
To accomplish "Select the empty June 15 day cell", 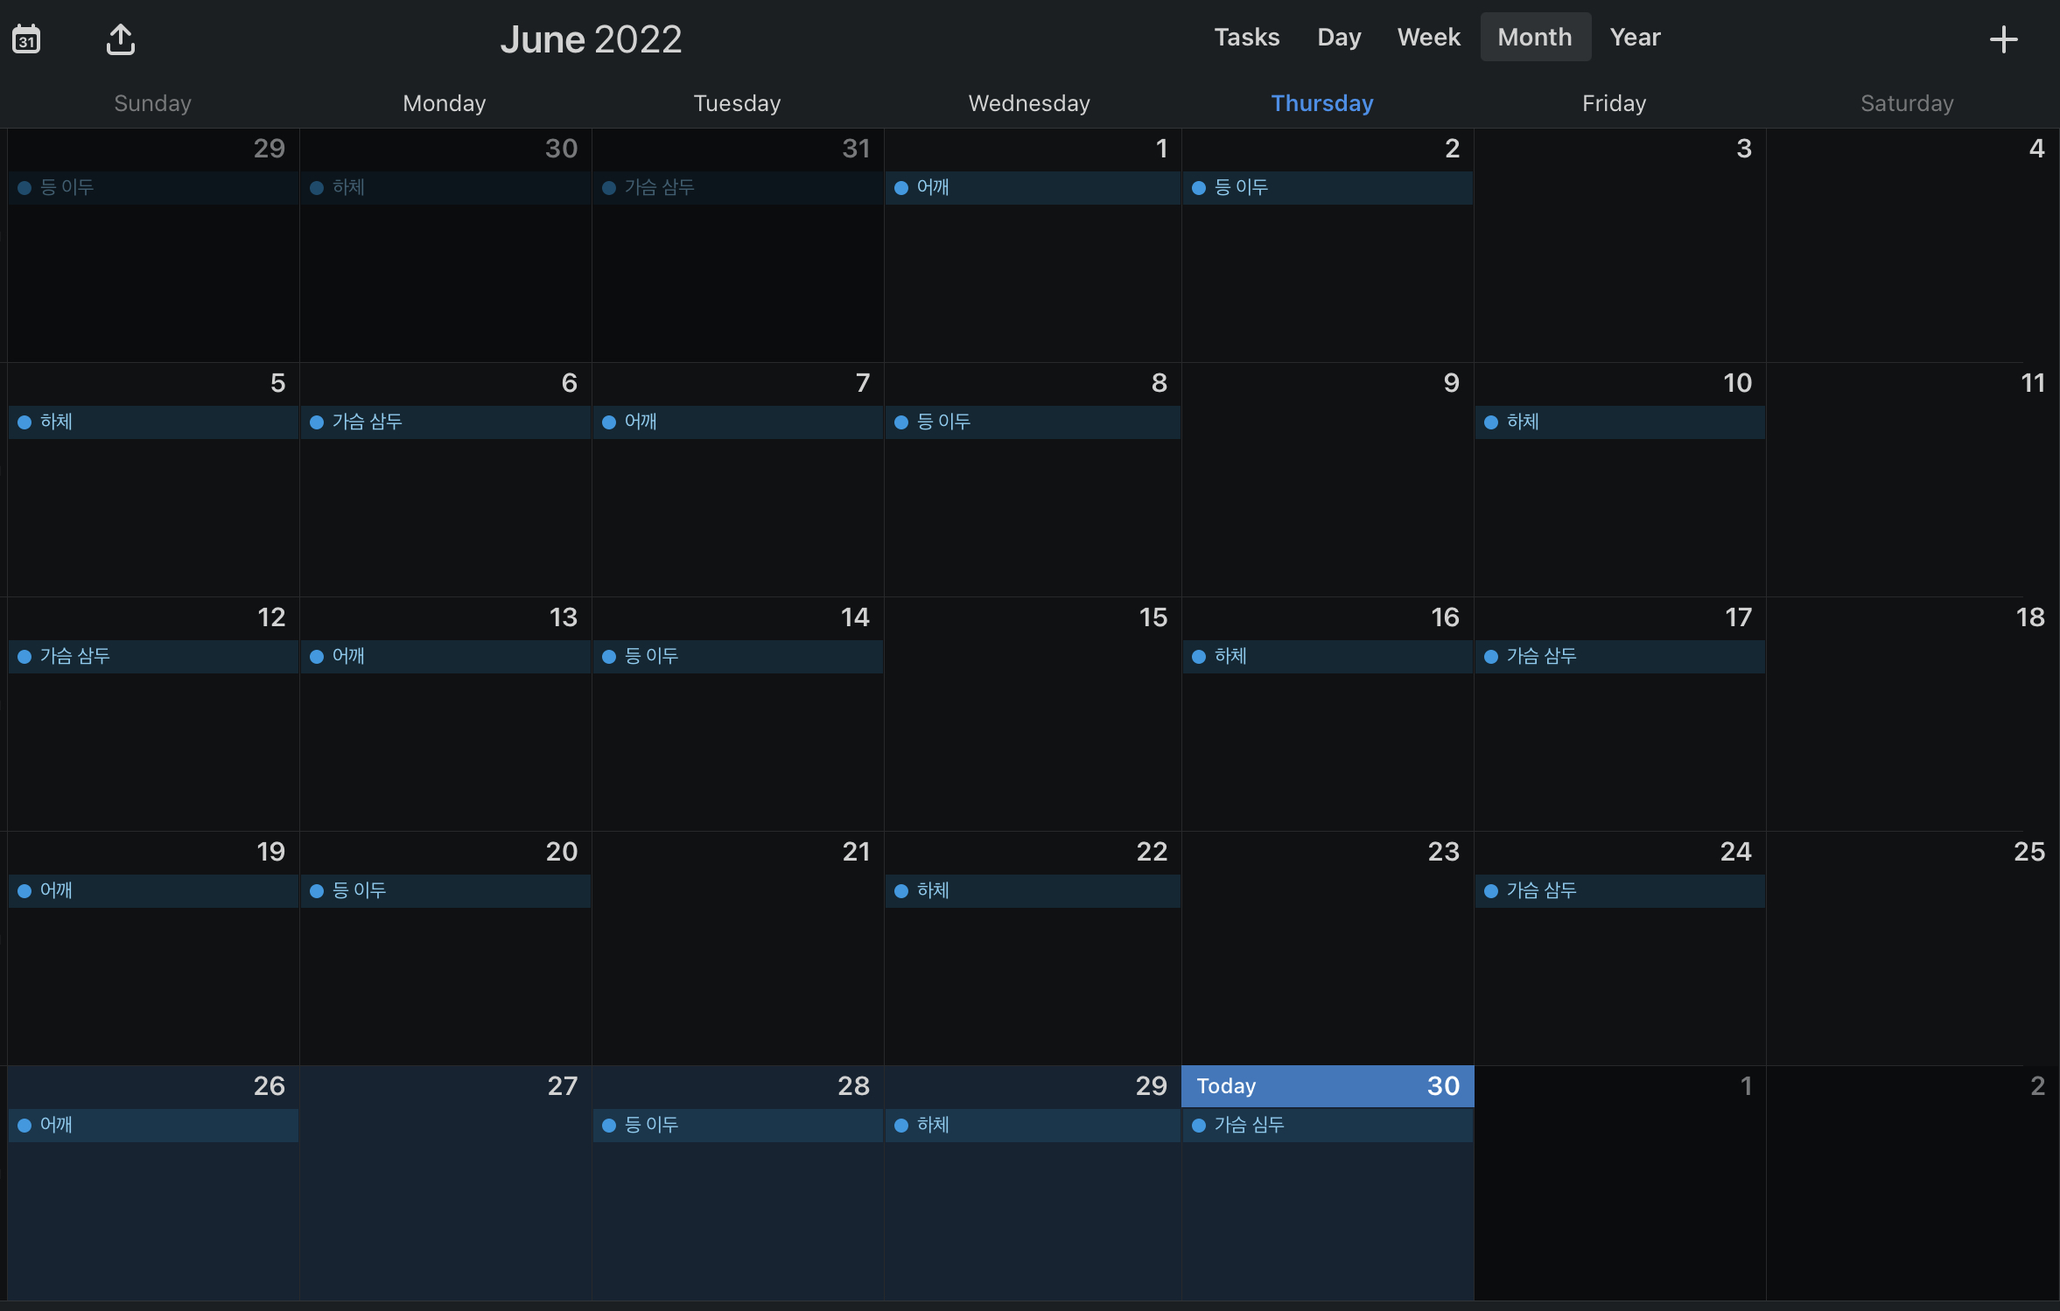I will pyautogui.click(x=1032, y=735).
